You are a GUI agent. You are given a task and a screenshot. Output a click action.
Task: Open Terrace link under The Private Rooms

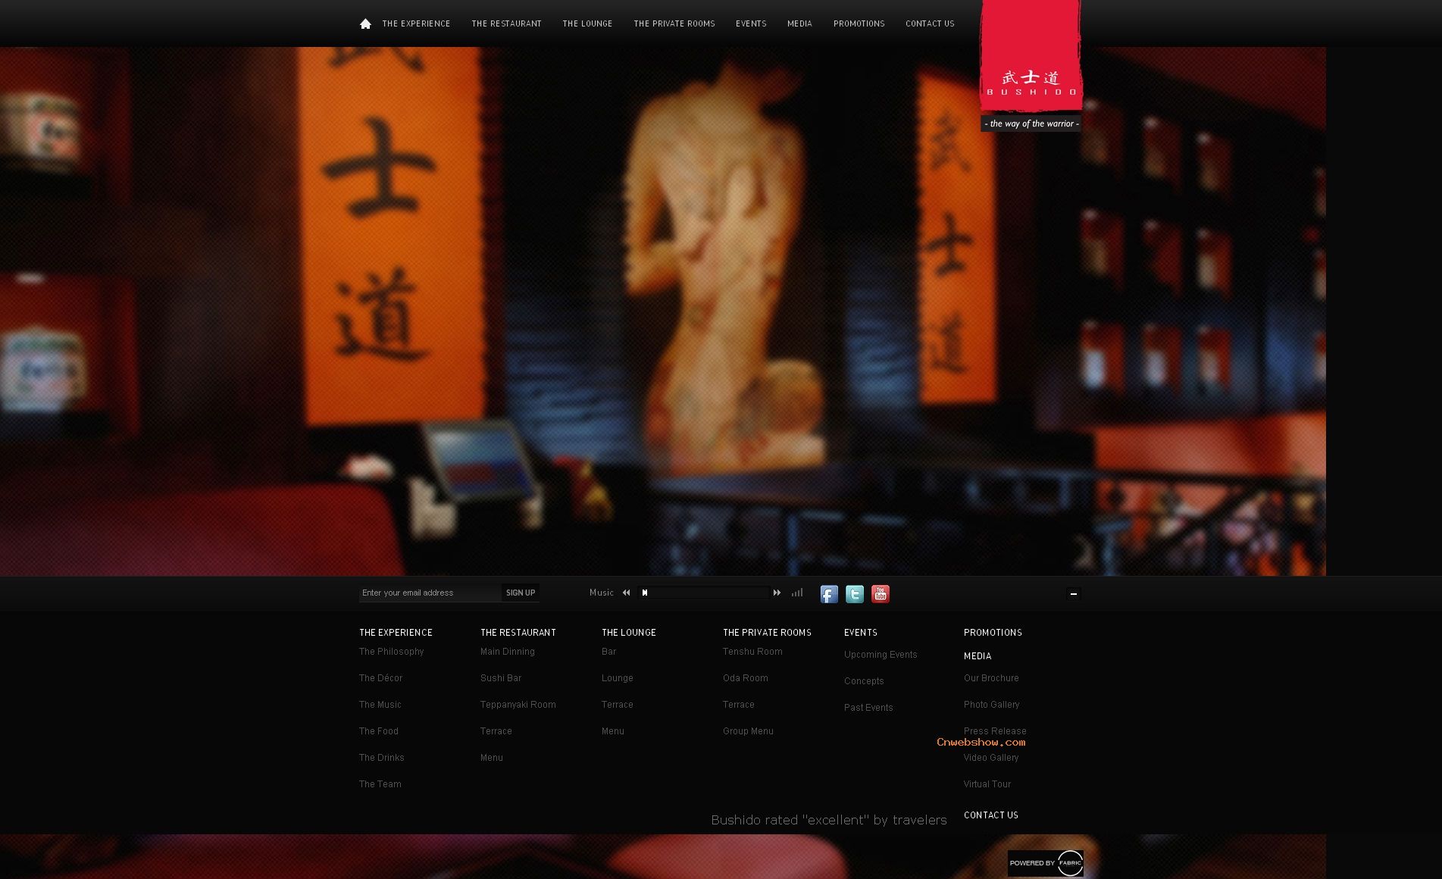[738, 705]
